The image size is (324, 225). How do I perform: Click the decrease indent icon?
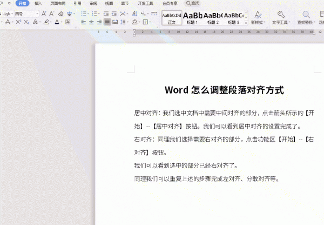pyautogui.click(x=106, y=14)
